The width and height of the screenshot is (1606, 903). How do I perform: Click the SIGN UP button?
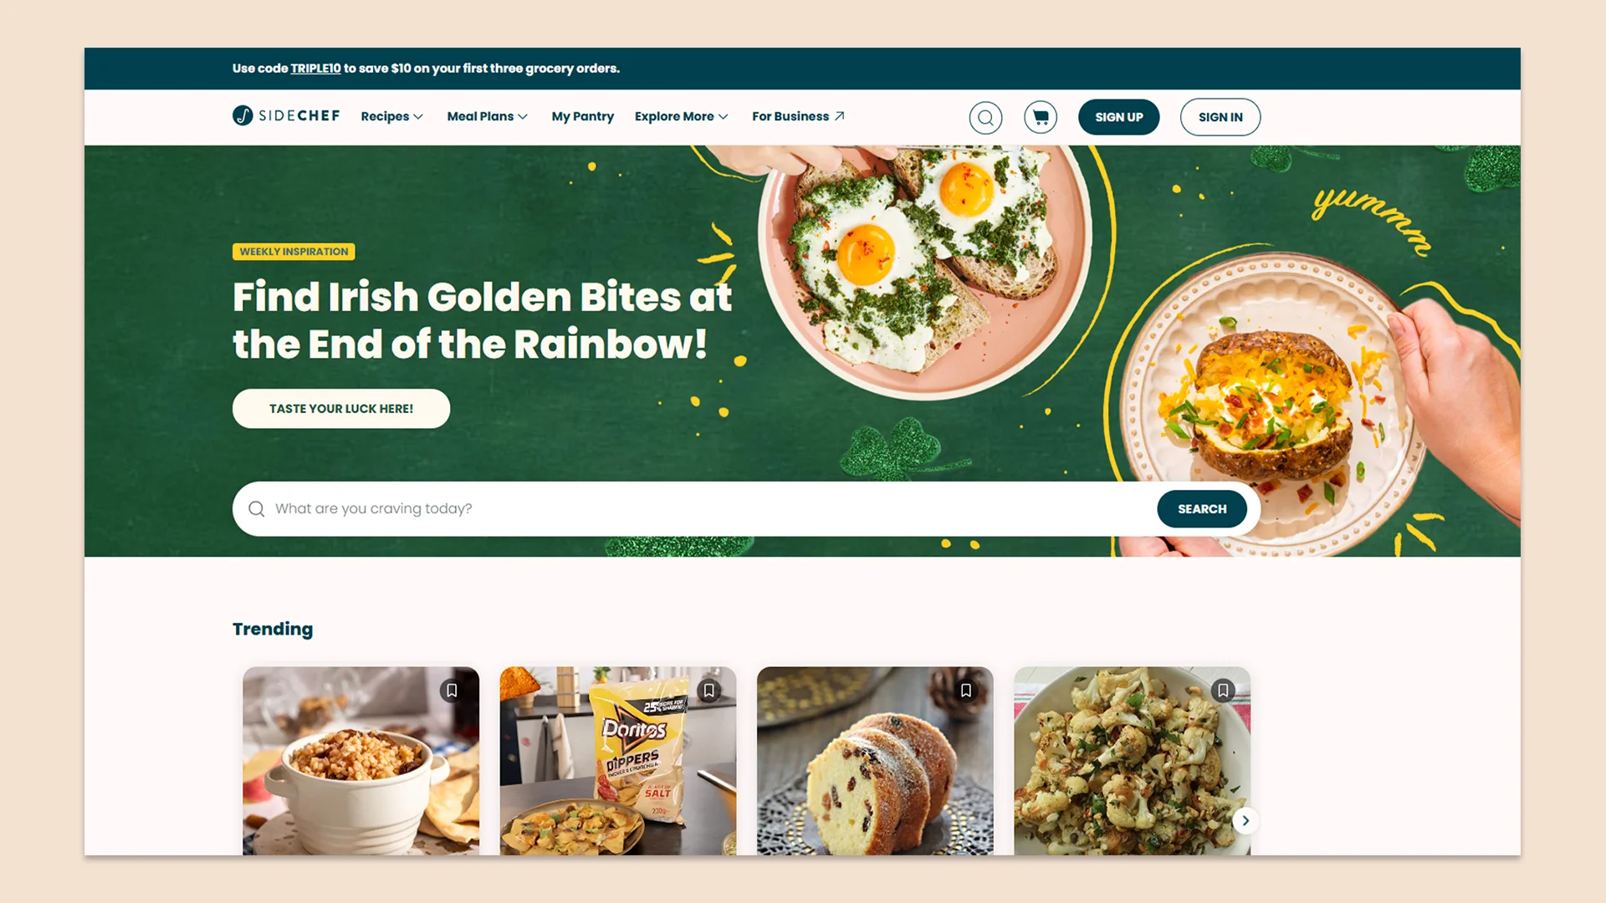1118,117
